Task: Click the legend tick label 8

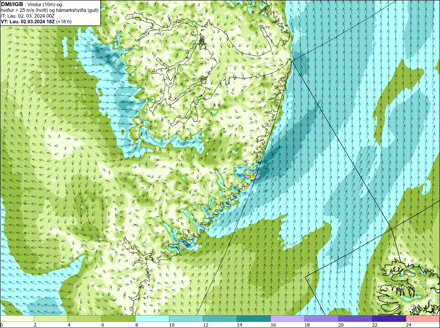Action: [x=137, y=325]
